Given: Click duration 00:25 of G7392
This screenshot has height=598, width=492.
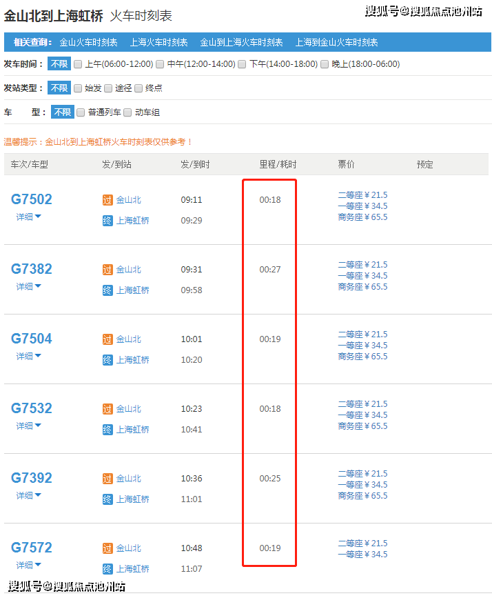Looking at the screenshot, I should [x=270, y=479].
